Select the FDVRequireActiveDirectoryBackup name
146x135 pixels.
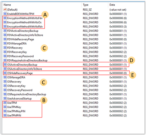click(x=27, y=61)
